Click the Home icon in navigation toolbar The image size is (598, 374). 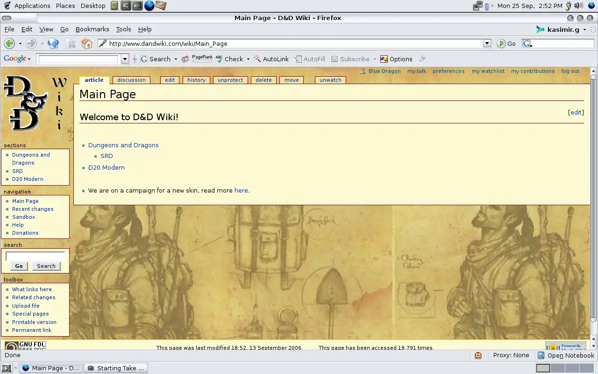(x=87, y=43)
